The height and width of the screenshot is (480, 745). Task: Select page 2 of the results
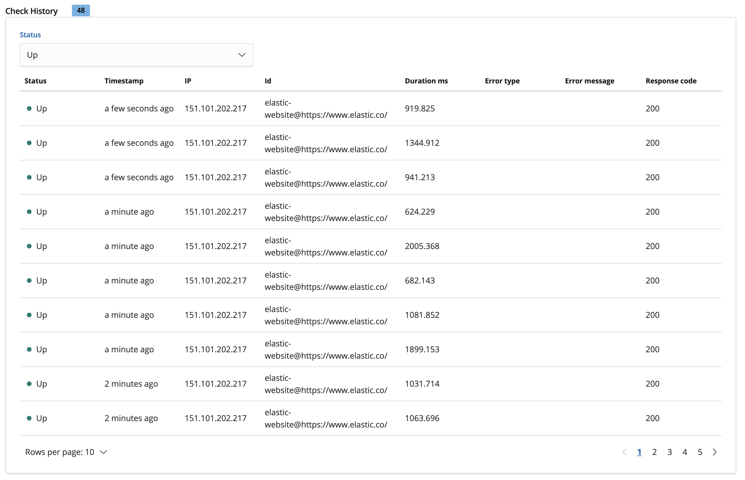tap(654, 452)
